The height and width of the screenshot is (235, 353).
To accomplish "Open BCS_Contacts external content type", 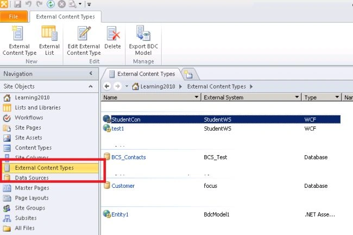I will [129, 157].
